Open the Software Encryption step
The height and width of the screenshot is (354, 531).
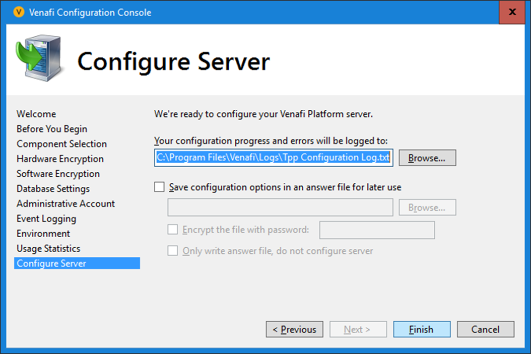pos(58,174)
